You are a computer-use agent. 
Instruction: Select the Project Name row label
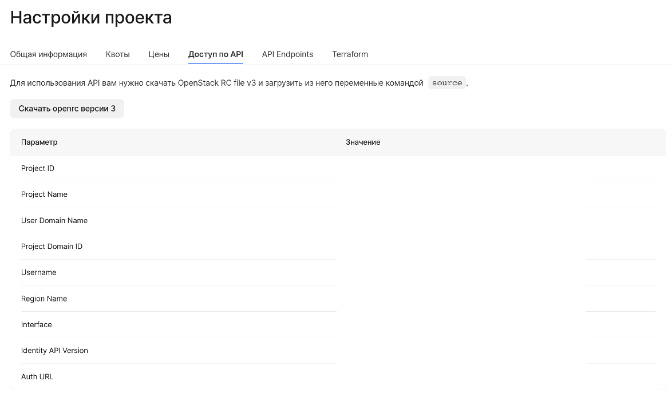tap(44, 194)
